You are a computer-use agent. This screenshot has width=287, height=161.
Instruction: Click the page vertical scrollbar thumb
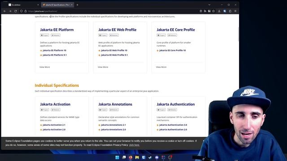tap(238, 34)
